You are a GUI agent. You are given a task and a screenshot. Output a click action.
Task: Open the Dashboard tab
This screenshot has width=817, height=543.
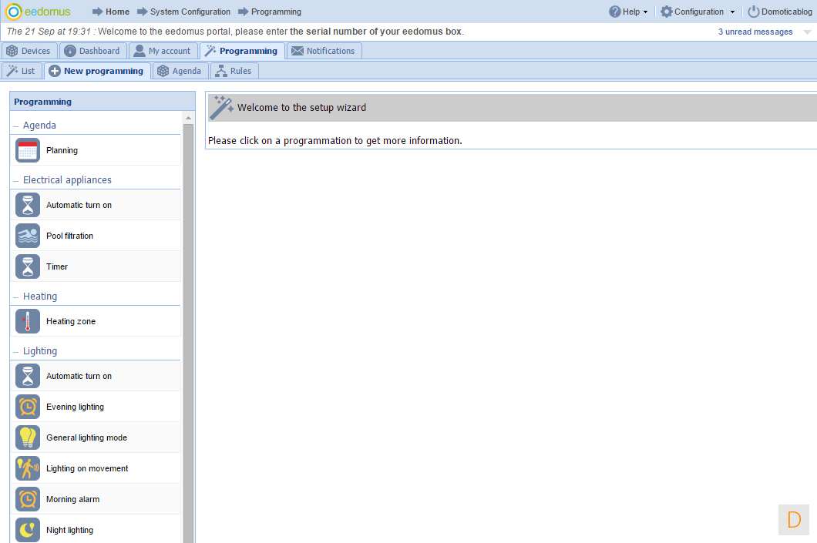[92, 51]
